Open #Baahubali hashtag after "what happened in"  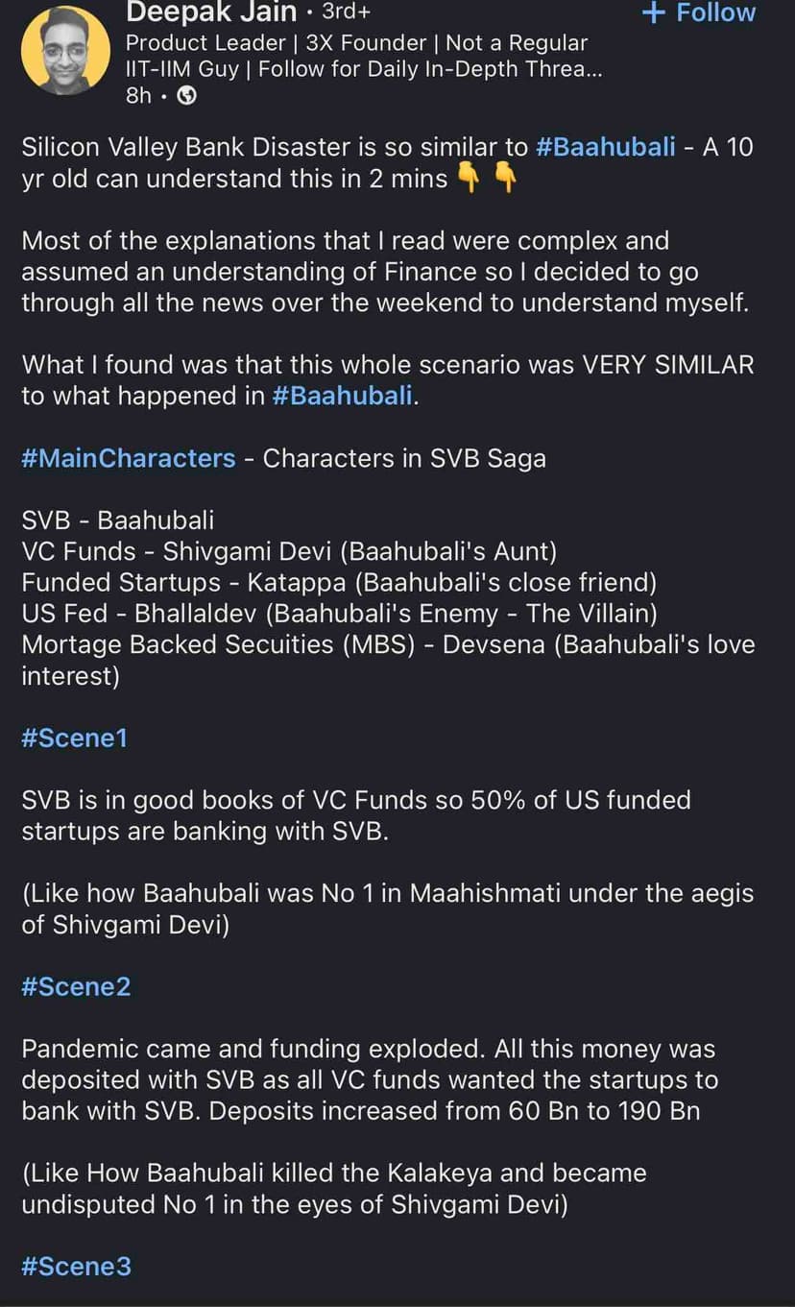pyautogui.click(x=344, y=397)
